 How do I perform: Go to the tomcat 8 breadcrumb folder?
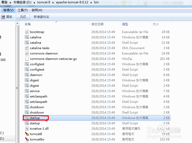tap(44, 2)
